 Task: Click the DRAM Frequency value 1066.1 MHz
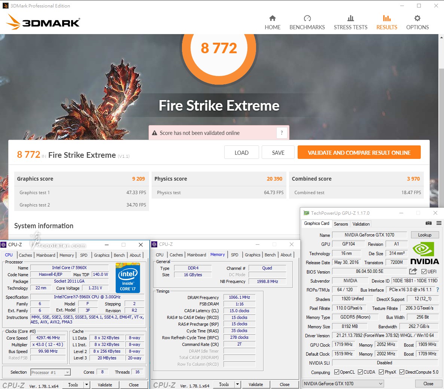tap(239, 297)
